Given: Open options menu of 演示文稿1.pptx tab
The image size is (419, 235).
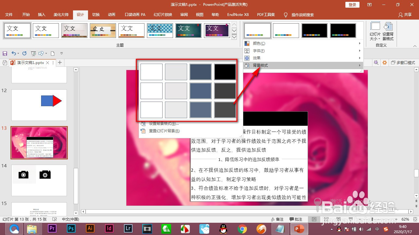Looking at the screenshot, I should tap(53, 63).
